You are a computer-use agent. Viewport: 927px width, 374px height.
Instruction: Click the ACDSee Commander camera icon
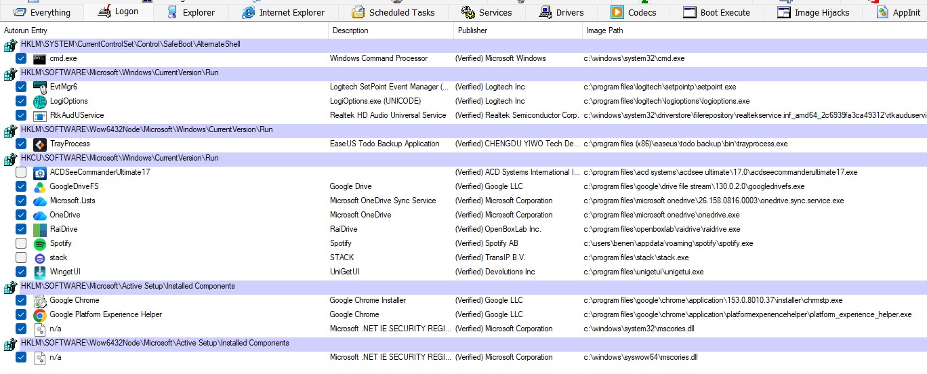point(39,172)
